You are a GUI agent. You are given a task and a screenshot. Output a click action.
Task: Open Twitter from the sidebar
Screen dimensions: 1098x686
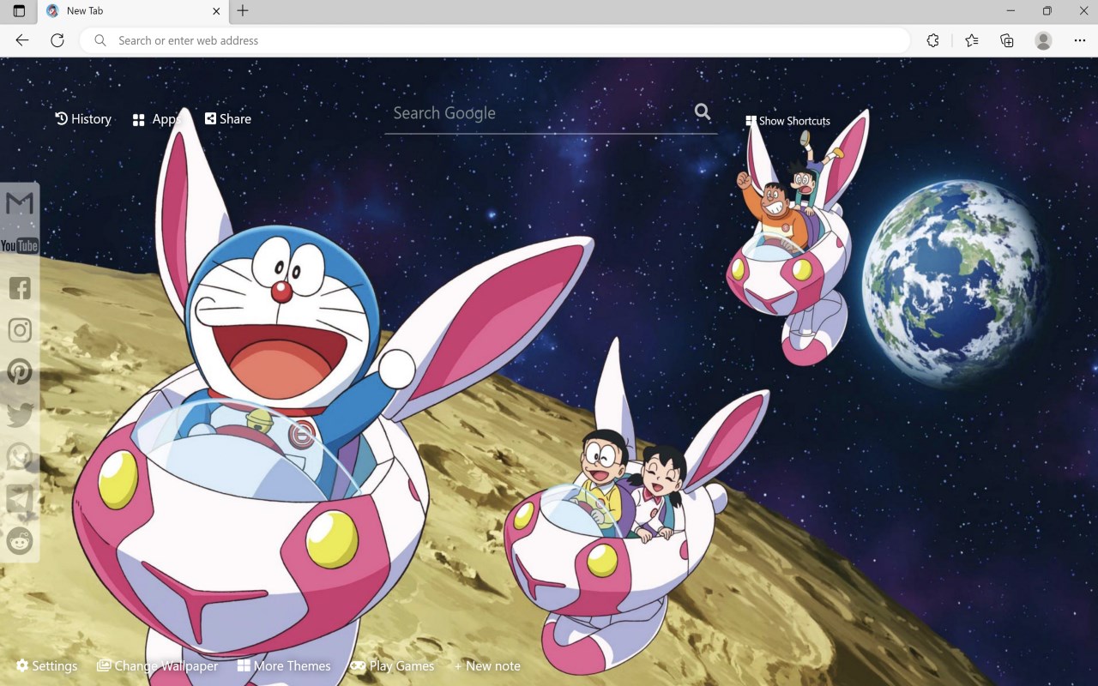pos(20,414)
